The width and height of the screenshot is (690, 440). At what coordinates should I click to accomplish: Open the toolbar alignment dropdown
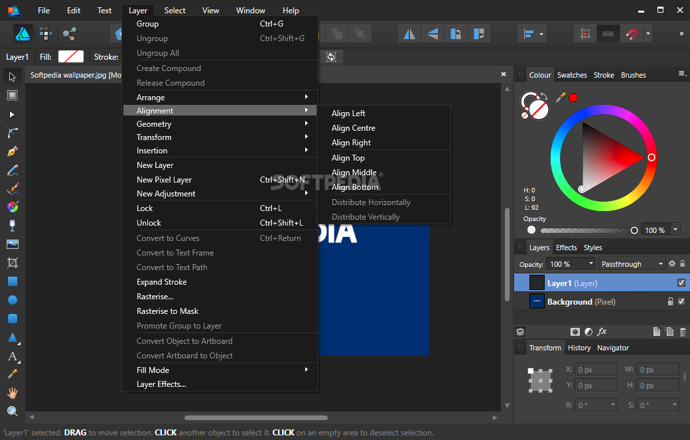click(x=533, y=34)
